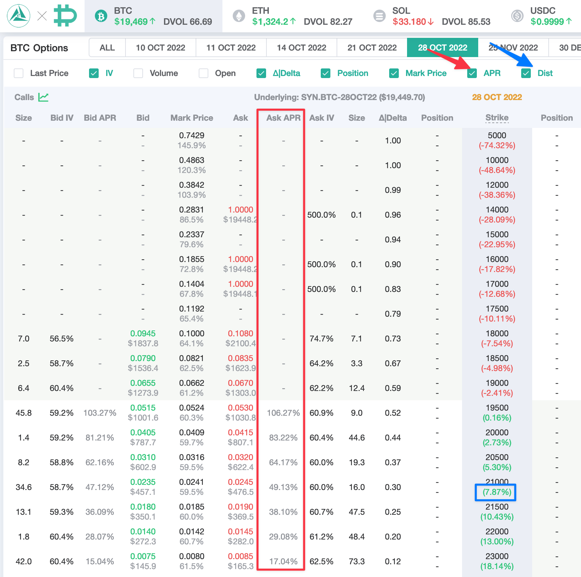Viewport: 581px width, 577px height.
Task: Open the Calls price chart icon
Action: pyautogui.click(x=44, y=97)
